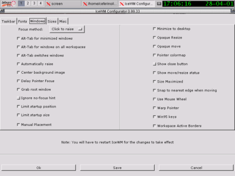The height and width of the screenshot is (176, 235).
Task: Open the /home/ceferino taskbar window
Action: 100,4
